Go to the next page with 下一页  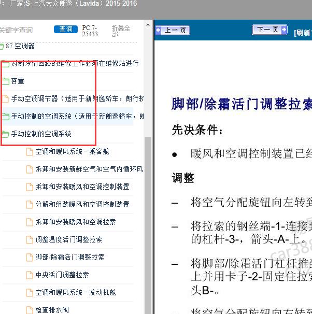(x=270, y=30)
